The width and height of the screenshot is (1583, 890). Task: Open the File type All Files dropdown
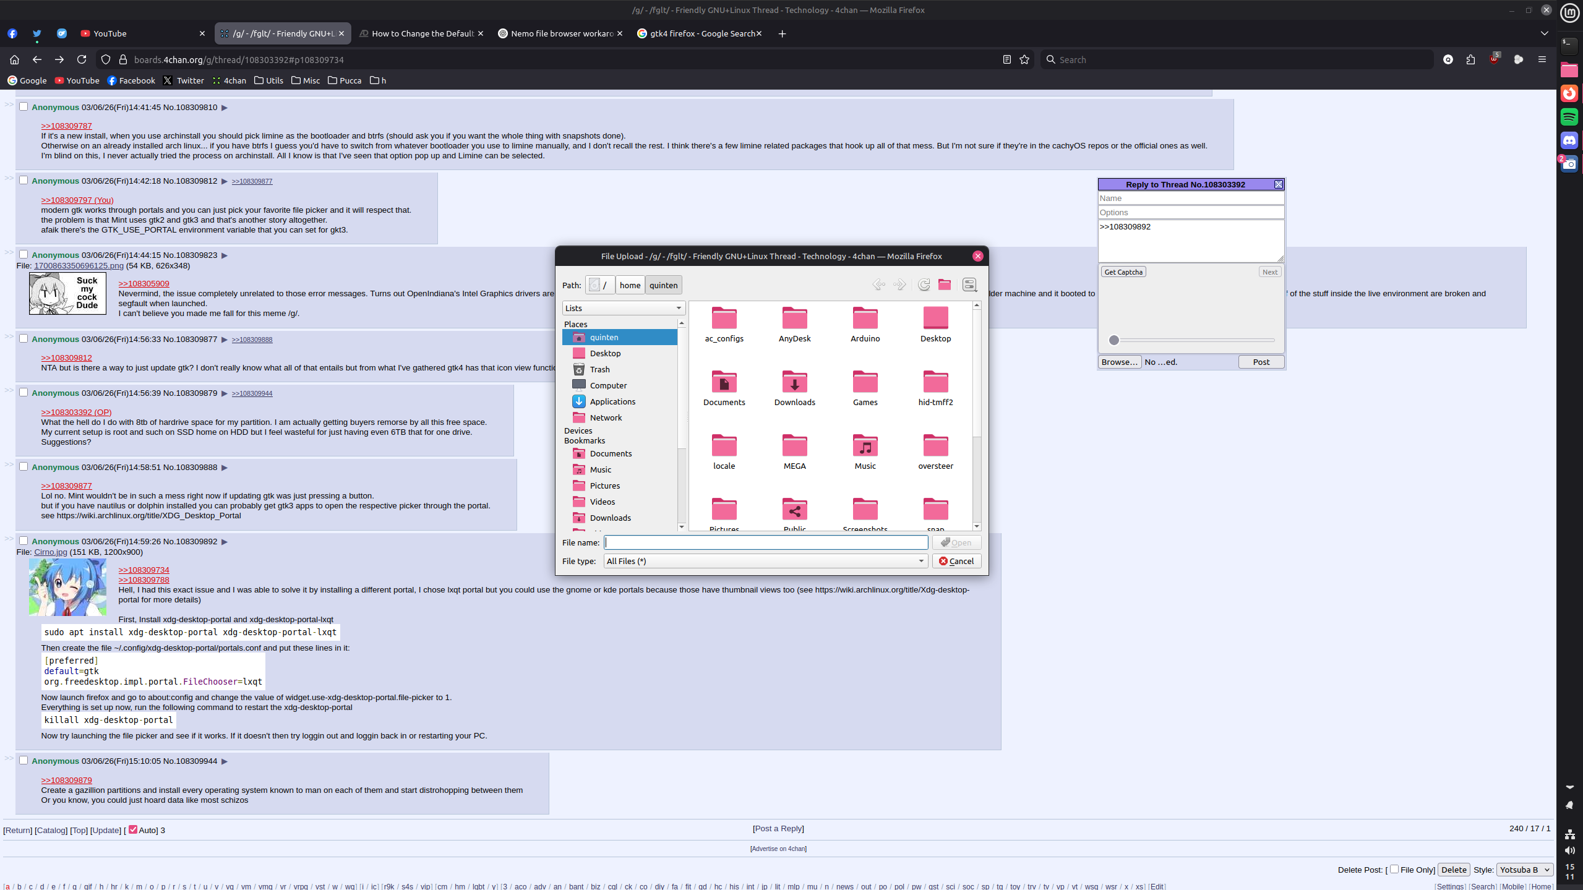tap(765, 561)
